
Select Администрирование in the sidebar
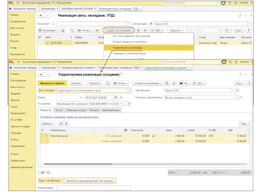click(x=21, y=167)
